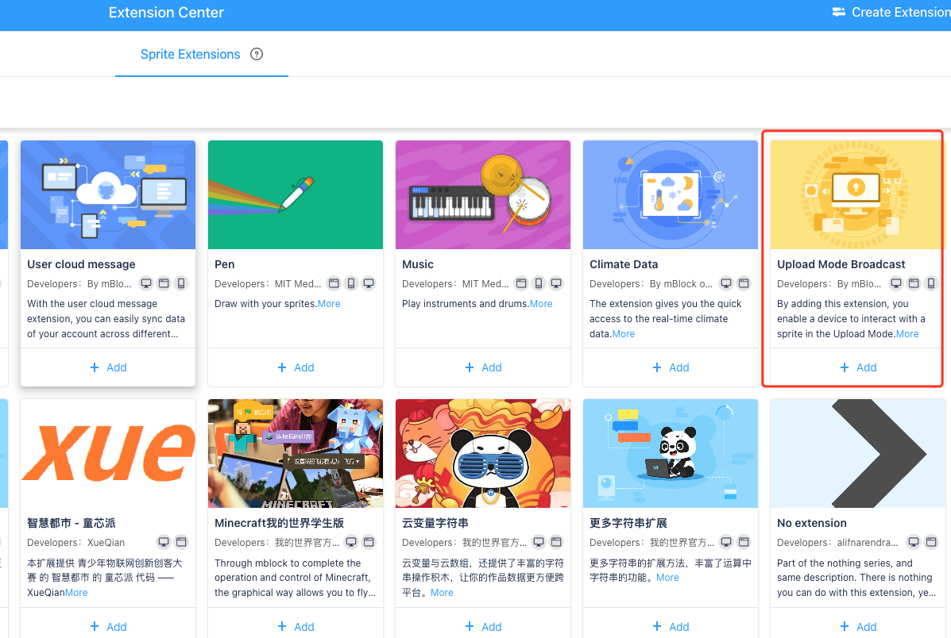The image size is (951, 638).
Task: Add the Music extension
Action: pyautogui.click(x=483, y=367)
